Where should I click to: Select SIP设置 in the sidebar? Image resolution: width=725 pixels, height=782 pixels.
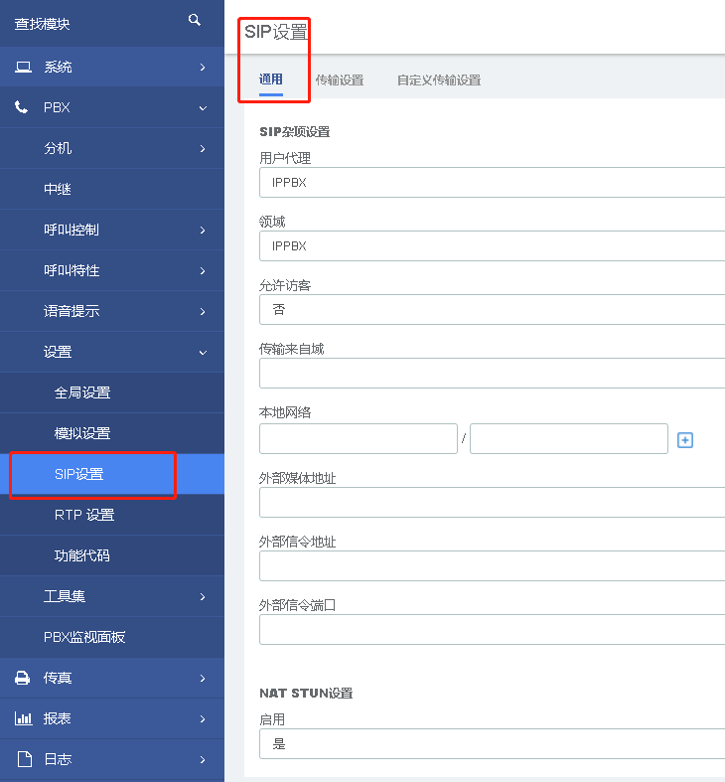click(112, 474)
